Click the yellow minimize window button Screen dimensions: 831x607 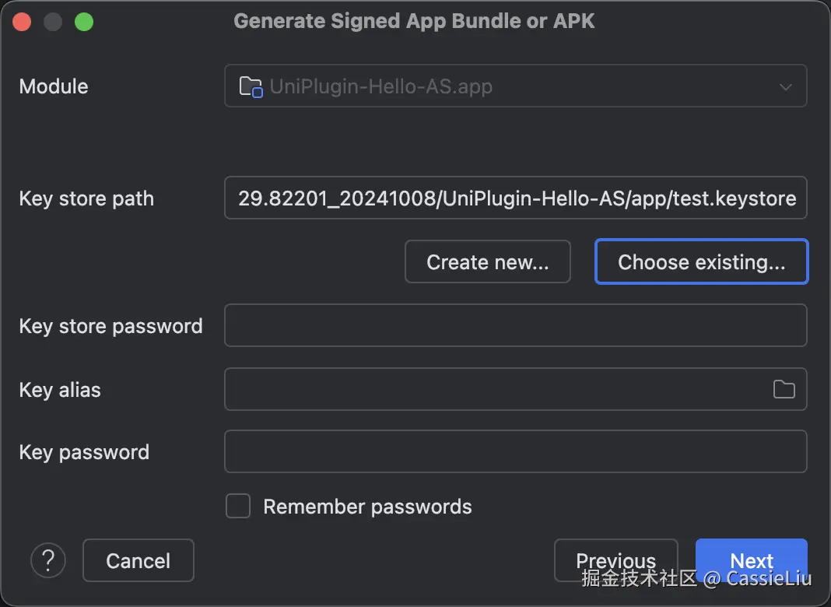(53, 22)
